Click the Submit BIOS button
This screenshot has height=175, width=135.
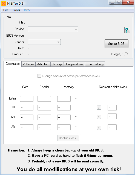pyautogui.click(x=116, y=44)
